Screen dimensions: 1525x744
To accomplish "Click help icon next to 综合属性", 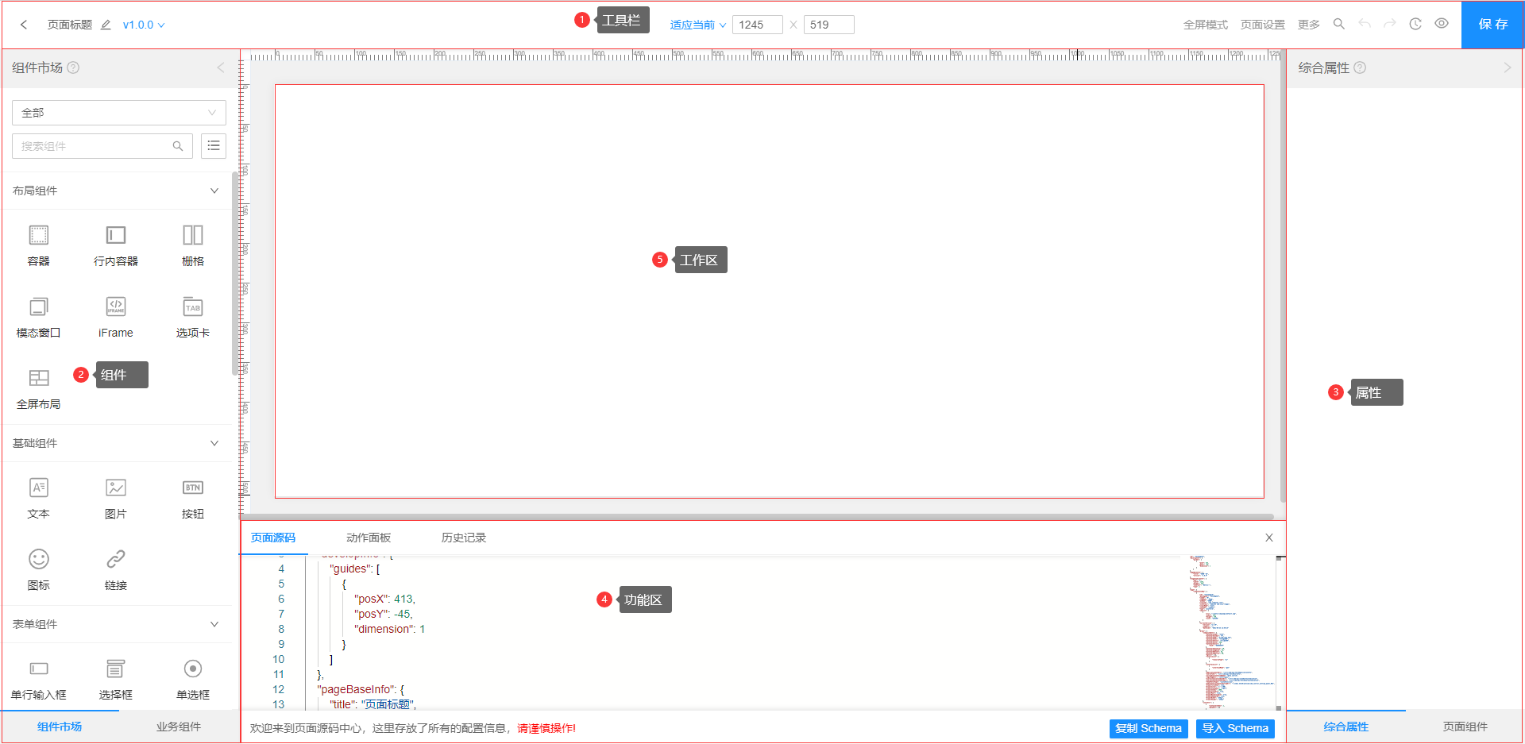I will click(1360, 67).
